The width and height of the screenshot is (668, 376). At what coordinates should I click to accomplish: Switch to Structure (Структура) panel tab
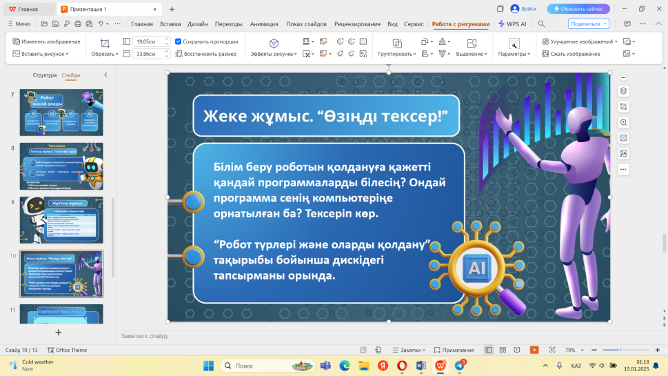click(45, 75)
